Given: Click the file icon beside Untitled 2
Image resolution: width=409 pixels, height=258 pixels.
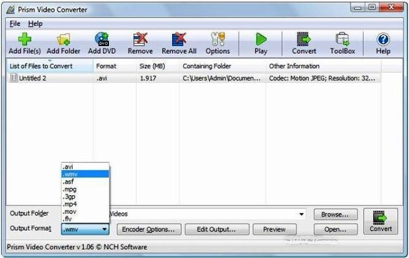Looking at the screenshot, I should click(14, 78).
